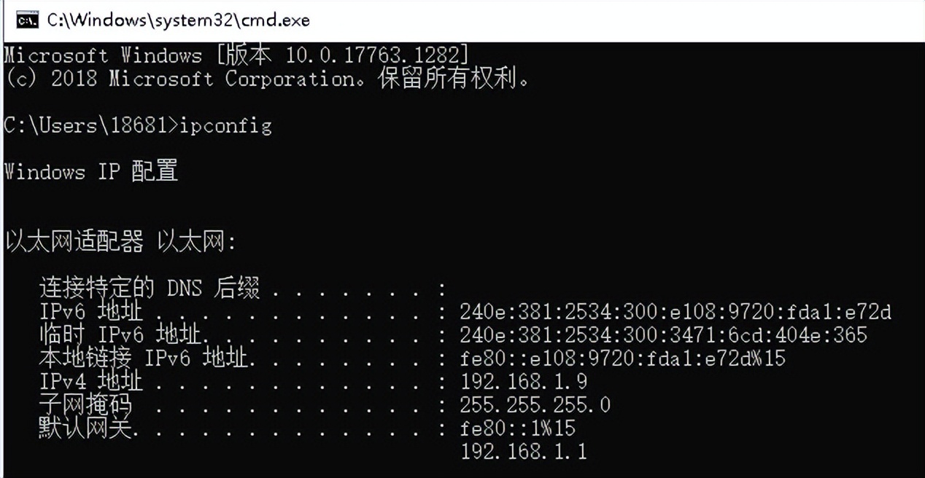Click the subnet mask value 255.255.255.0
Screen dimensions: 925x478
pos(535,405)
